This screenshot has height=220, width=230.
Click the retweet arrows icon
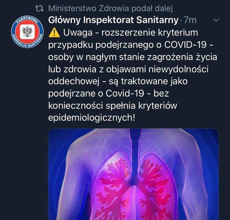tap(40, 9)
